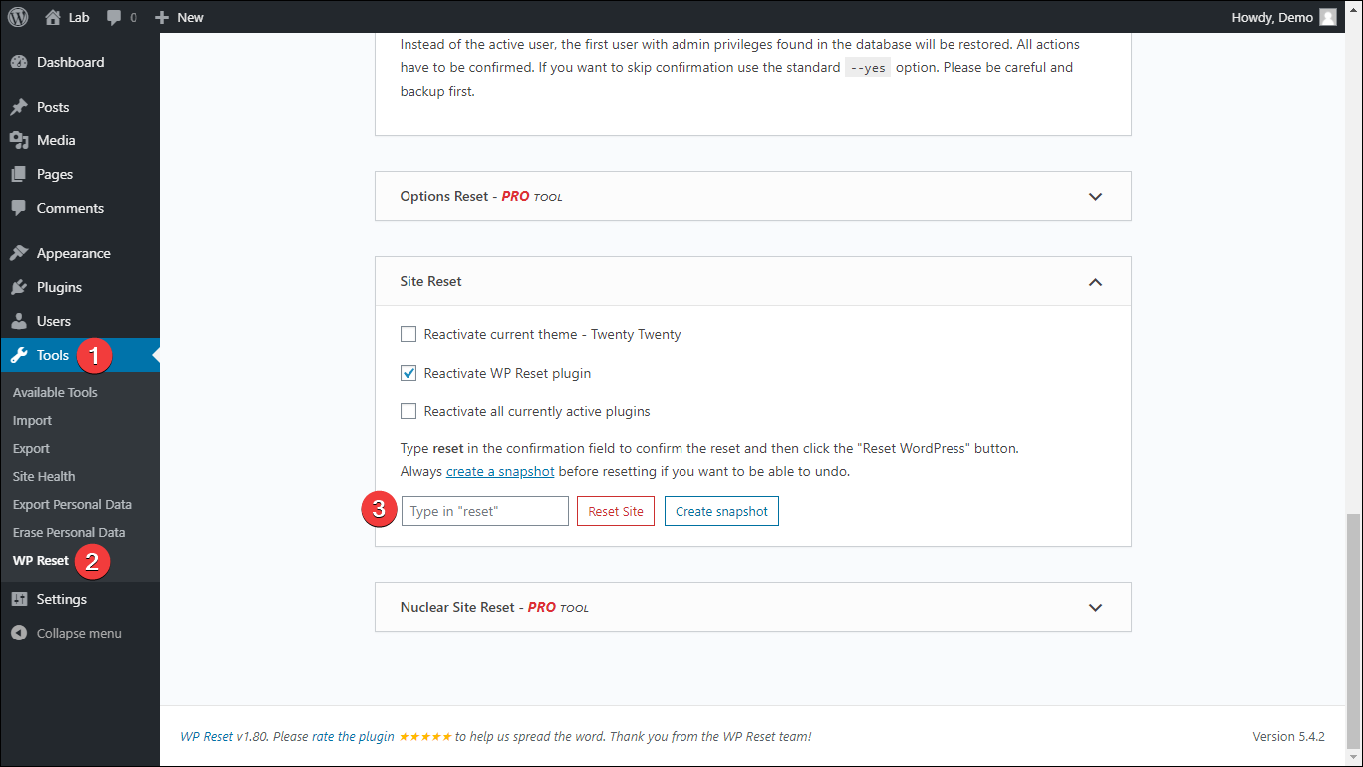This screenshot has width=1363, height=767.
Task: Click the Dashboard gauge icon
Action: point(19,62)
